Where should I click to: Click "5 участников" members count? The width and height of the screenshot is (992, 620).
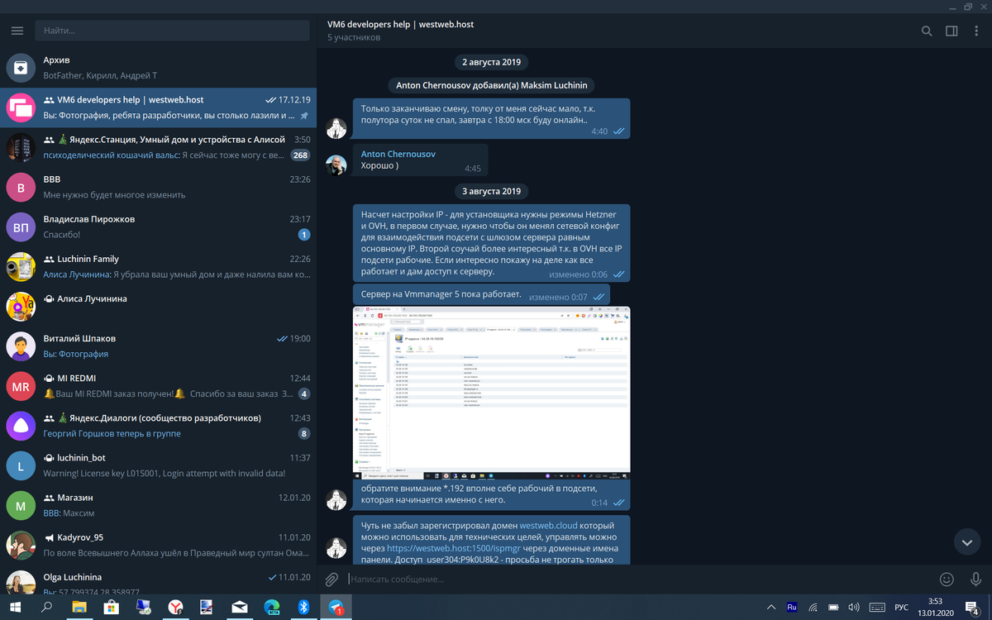click(x=354, y=38)
